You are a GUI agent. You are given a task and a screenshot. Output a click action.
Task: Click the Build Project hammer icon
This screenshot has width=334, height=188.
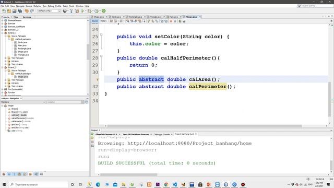click(x=71, y=11)
